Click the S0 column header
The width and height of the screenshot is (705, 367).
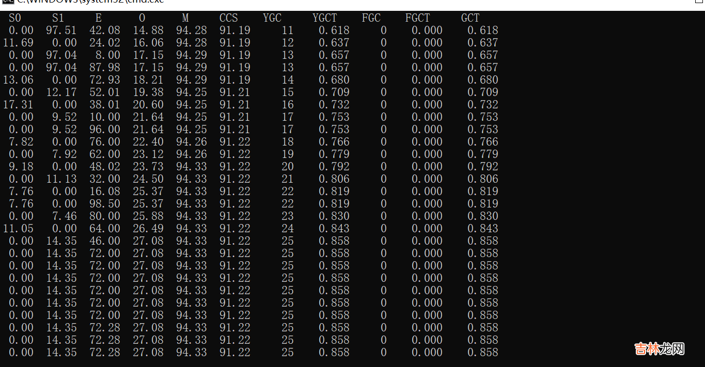click(x=15, y=18)
